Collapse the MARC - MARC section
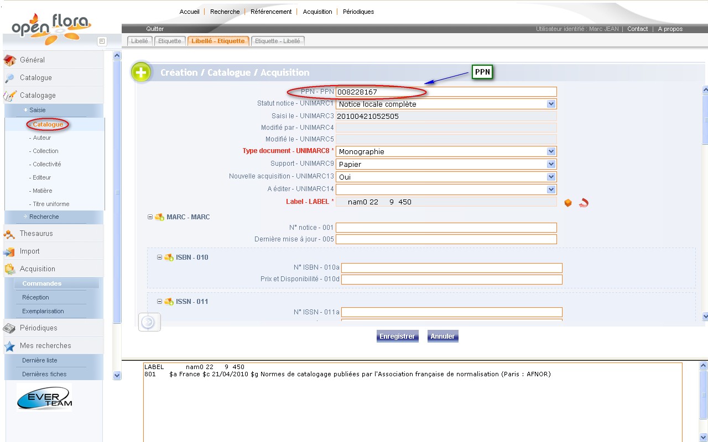The image size is (708, 442). point(150,217)
